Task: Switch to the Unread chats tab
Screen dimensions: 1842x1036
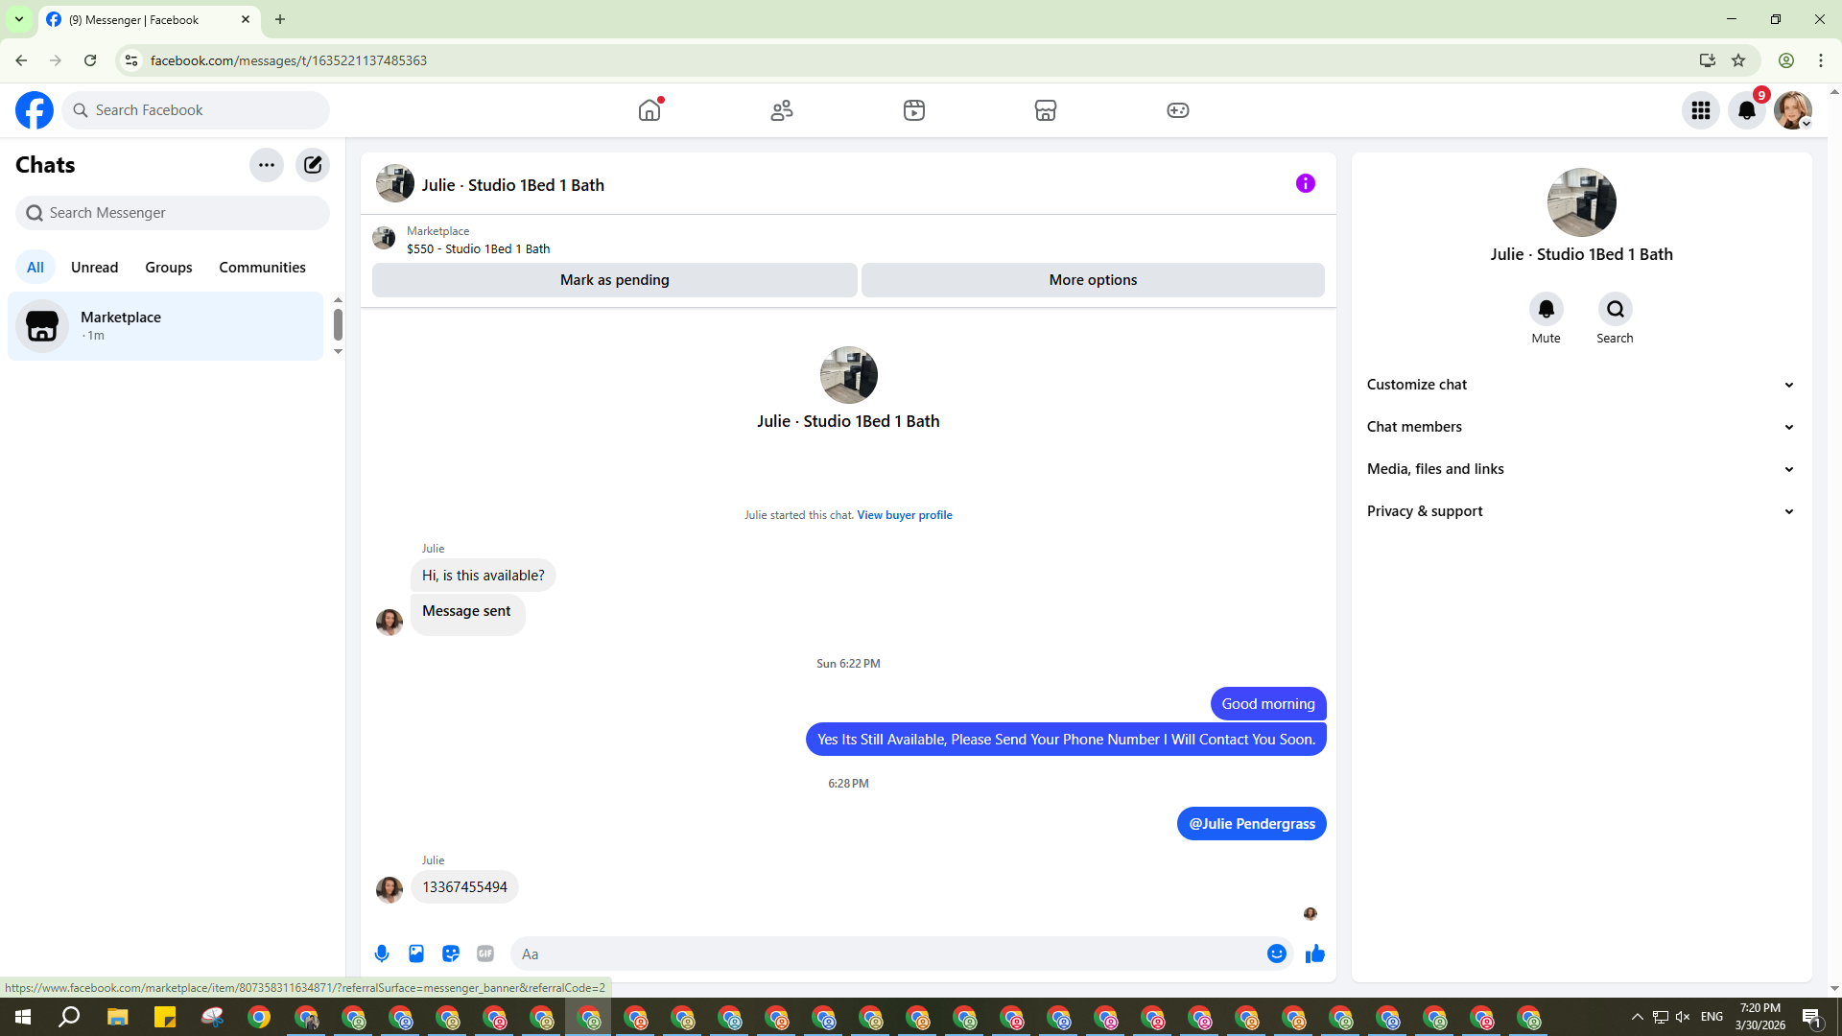Action: [x=94, y=268]
